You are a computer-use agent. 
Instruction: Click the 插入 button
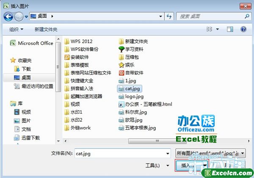[x=189, y=165]
